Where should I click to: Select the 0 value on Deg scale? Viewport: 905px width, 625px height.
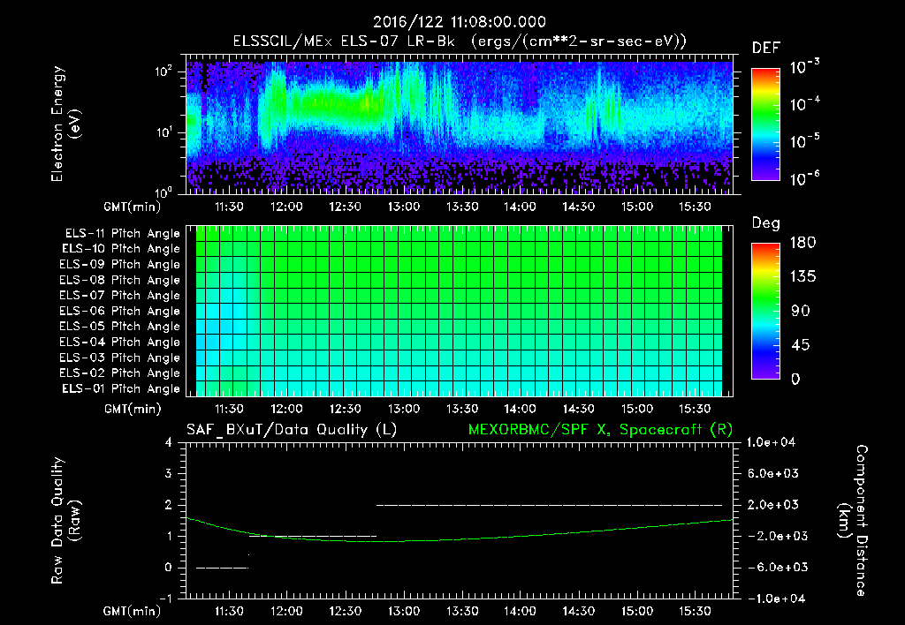795,379
